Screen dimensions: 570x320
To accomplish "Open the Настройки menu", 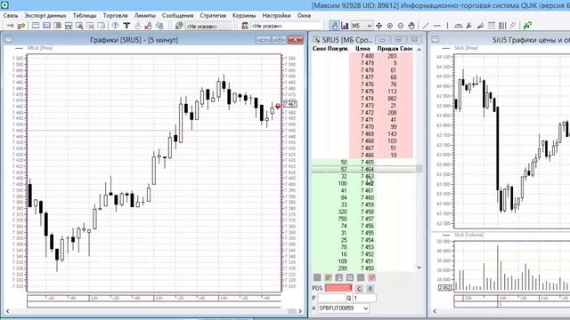I will [277, 16].
